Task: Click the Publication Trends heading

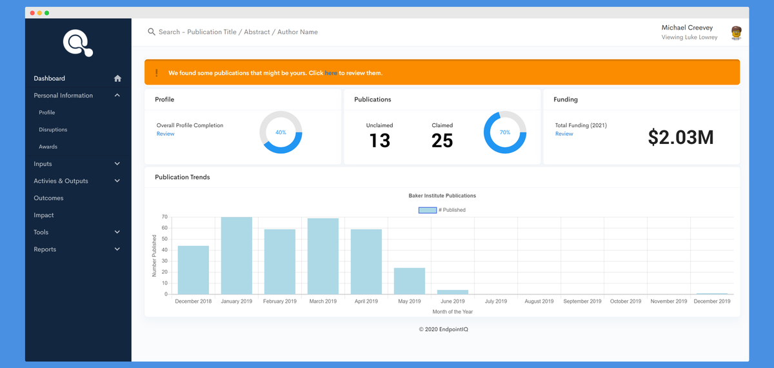Action: pos(183,177)
